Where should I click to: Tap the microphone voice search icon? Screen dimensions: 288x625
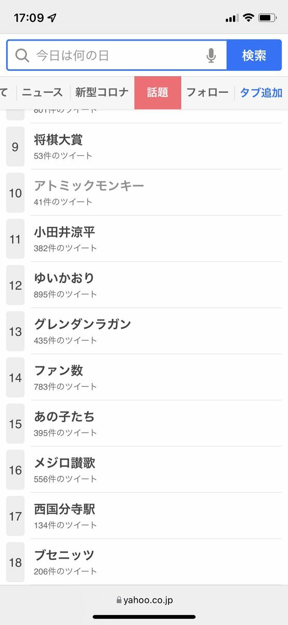[211, 55]
